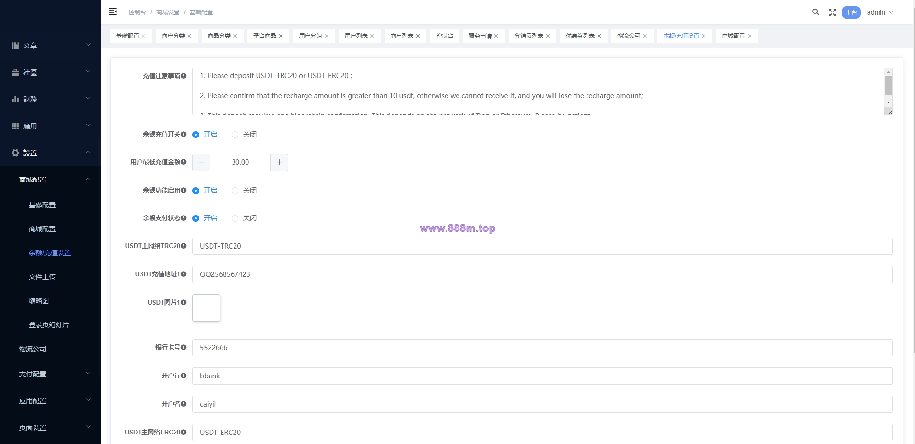Screen dimensions: 915x444
Task: Click the textarea scroll down arrow
Action: pyautogui.click(x=888, y=102)
